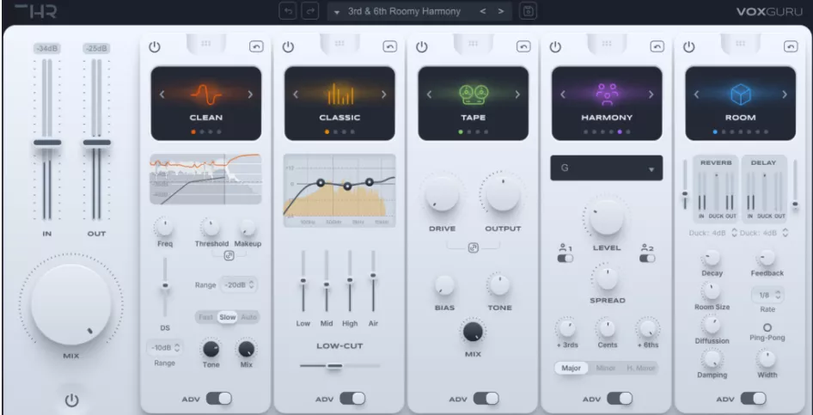Click the large main MIX knob
Viewport: 813px width, 415px height.
(71, 305)
